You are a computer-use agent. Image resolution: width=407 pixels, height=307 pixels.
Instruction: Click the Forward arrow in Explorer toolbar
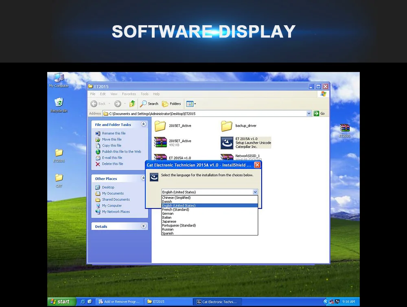tap(118, 104)
